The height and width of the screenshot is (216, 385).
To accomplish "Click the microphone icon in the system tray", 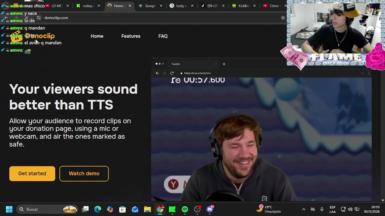I will [x=322, y=209].
